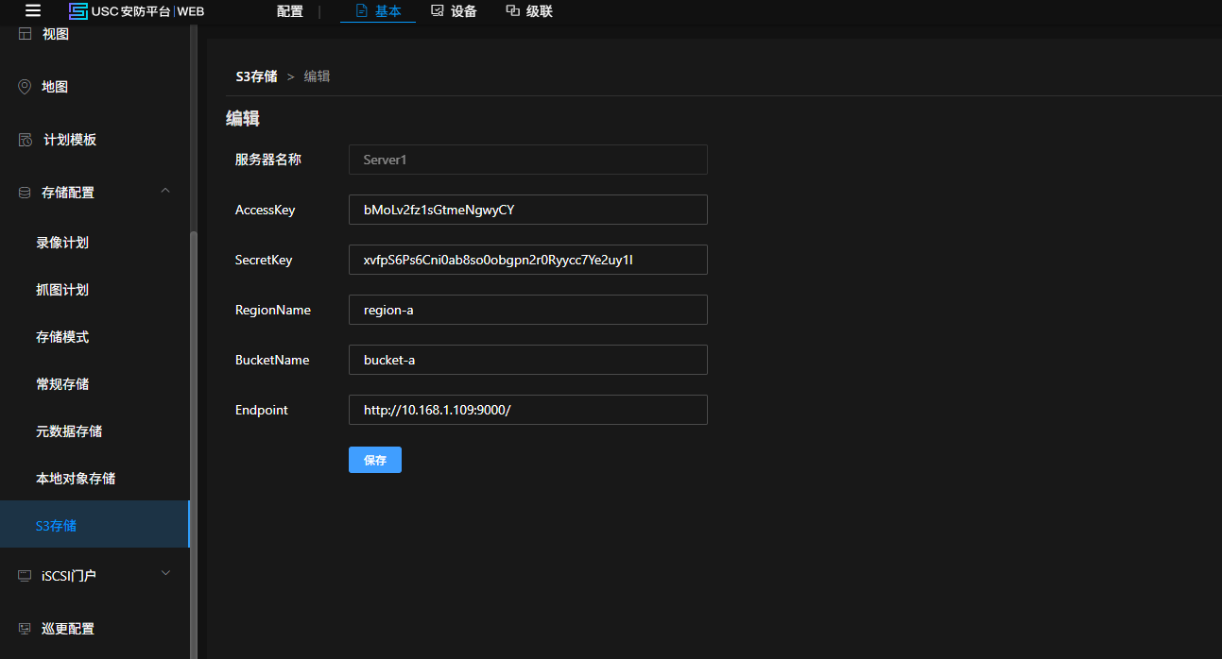1222x659 pixels.
Task: Select the 基本 tab
Action: click(x=378, y=11)
